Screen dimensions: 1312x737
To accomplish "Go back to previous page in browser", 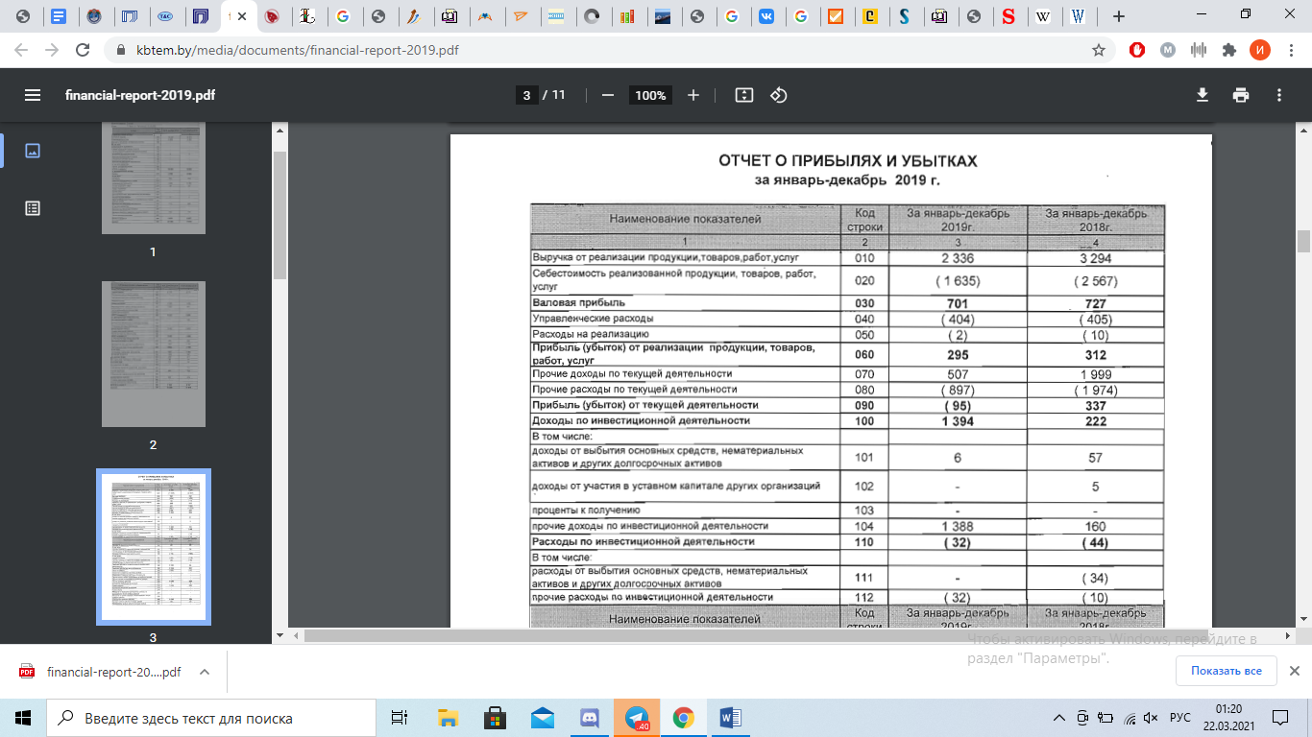I will [21, 50].
